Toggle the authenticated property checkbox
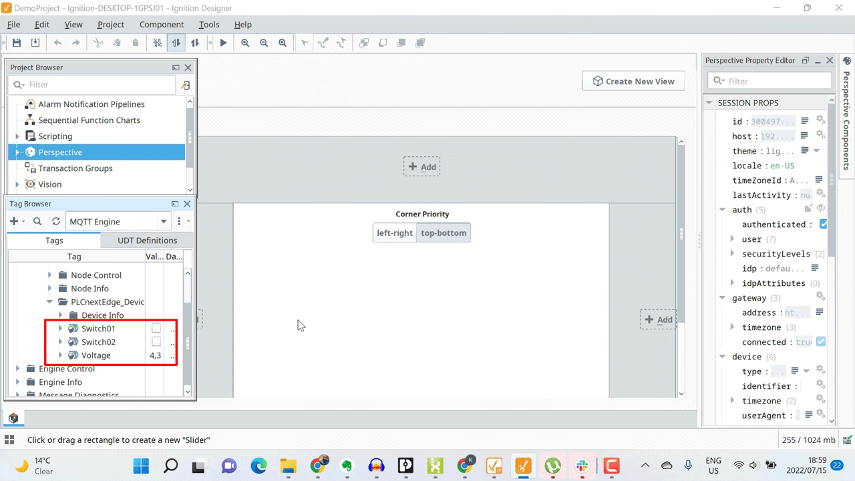The image size is (855, 481). point(824,224)
